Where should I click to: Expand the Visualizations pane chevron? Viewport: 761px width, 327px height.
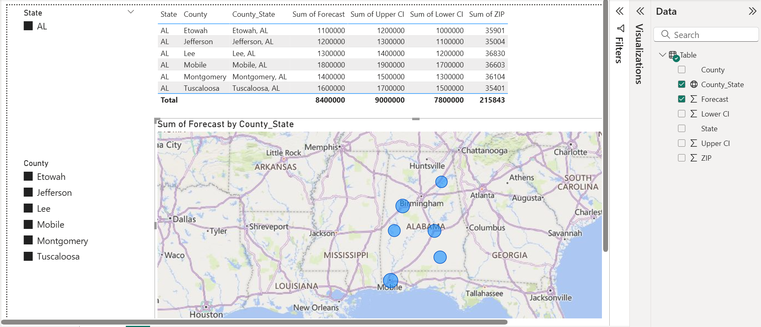640,11
